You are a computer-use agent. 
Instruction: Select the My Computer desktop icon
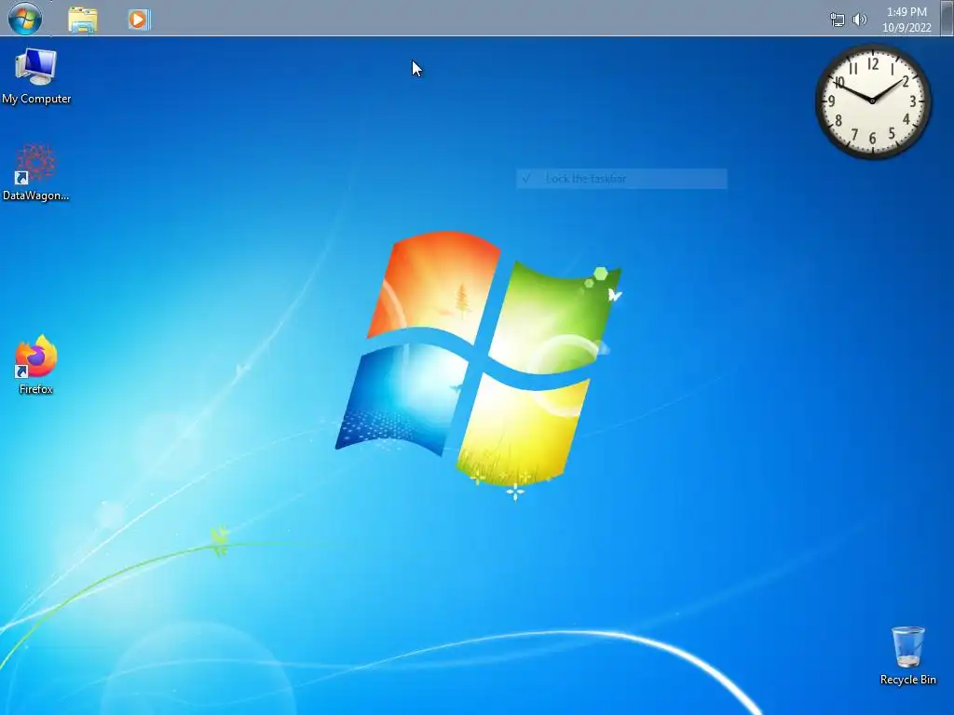(36, 76)
